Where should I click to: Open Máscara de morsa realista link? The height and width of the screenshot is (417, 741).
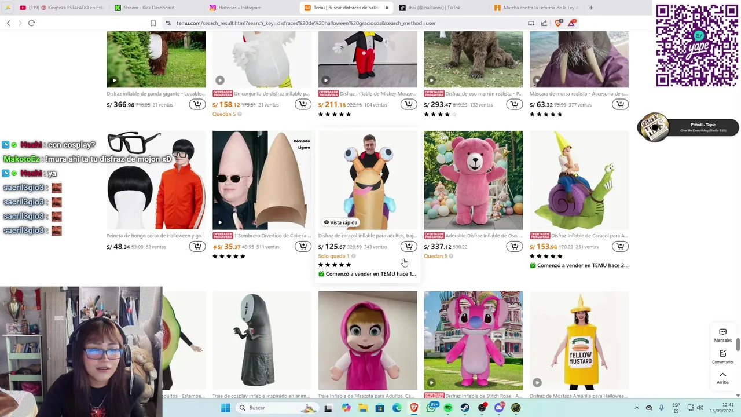click(x=579, y=93)
